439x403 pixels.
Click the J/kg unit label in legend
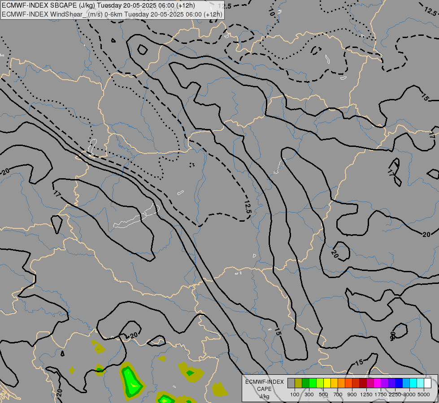tap(264, 396)
